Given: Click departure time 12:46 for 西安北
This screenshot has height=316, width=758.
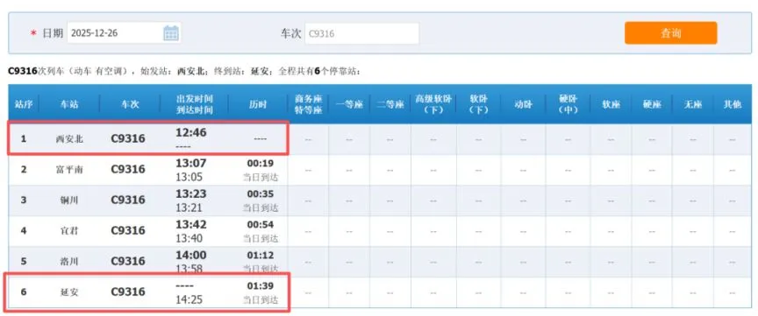Looking at the screenshot, I should 191,133.
